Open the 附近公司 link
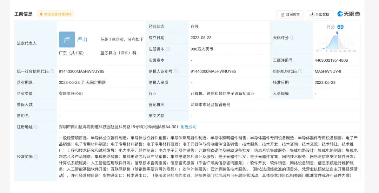This screenshot has width=379, height=193. [x=188, y=127]
